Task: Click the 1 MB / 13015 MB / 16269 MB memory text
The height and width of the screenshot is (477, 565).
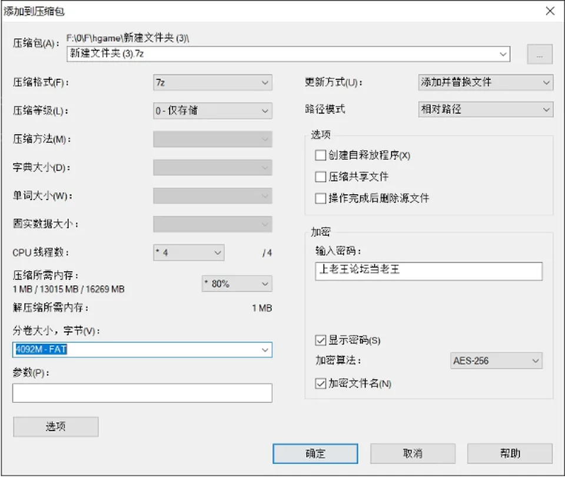Action: click(68, 289)
